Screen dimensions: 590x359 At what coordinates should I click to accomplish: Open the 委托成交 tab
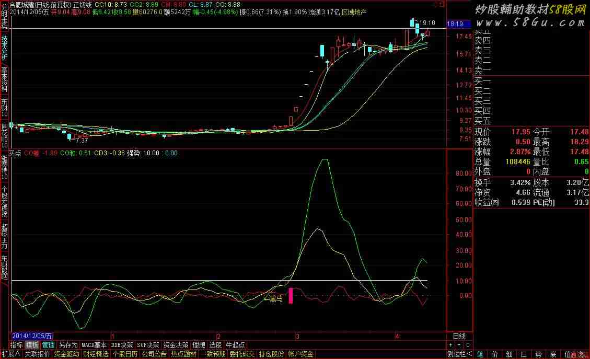click(242, 354)
